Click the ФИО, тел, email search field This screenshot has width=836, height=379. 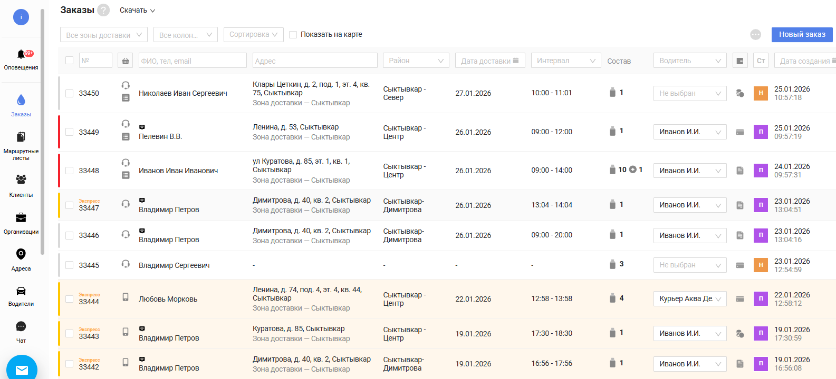pos(192,61)
